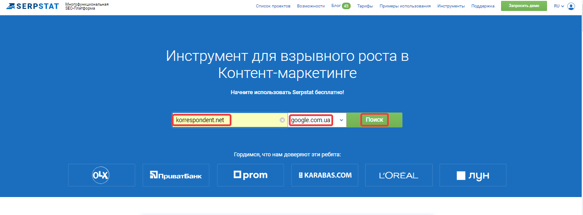Go to Блог in navigation
583x215 pixels.
click(x=336, y=6)
